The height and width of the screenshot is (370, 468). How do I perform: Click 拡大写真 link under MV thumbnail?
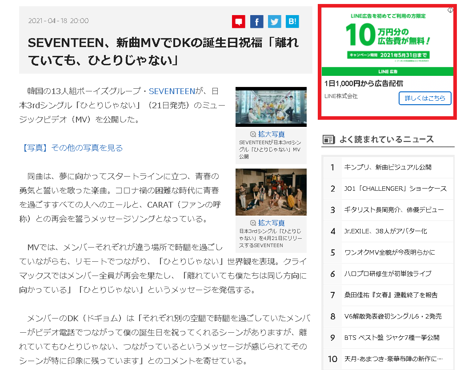[x=271, y=134]
